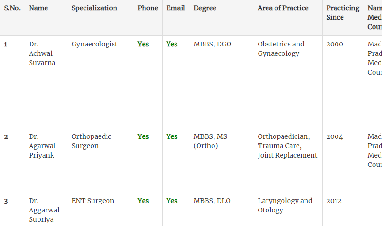Image resolution: width=389 pixels, height=226 pixels.
Task: Open Email 'Yes' for Dr. Aggarwal Supriya
Action: point(172,201)
